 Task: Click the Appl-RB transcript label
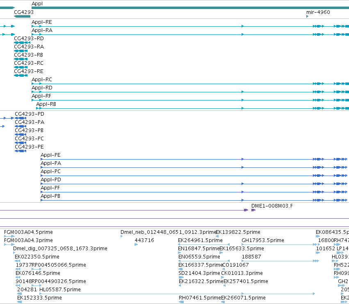point(46,104)
